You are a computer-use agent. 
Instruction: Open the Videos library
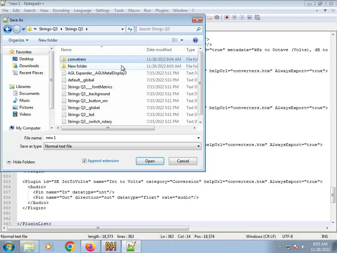coord(25,114)
